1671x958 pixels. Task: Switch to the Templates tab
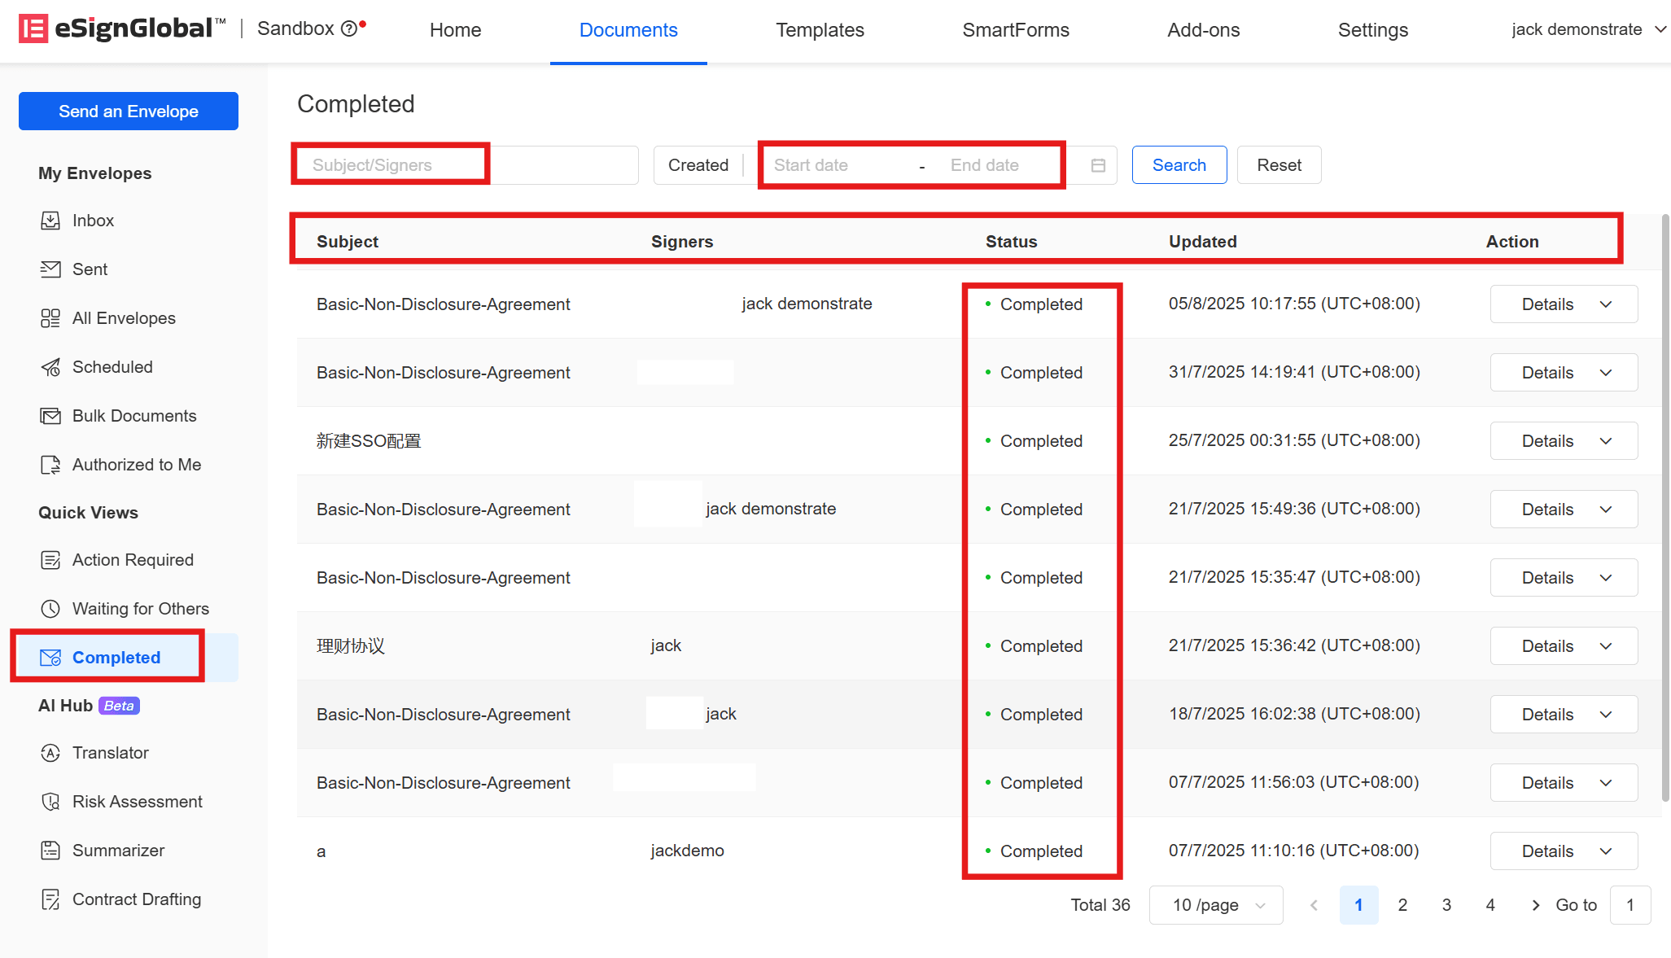point(820,30)
